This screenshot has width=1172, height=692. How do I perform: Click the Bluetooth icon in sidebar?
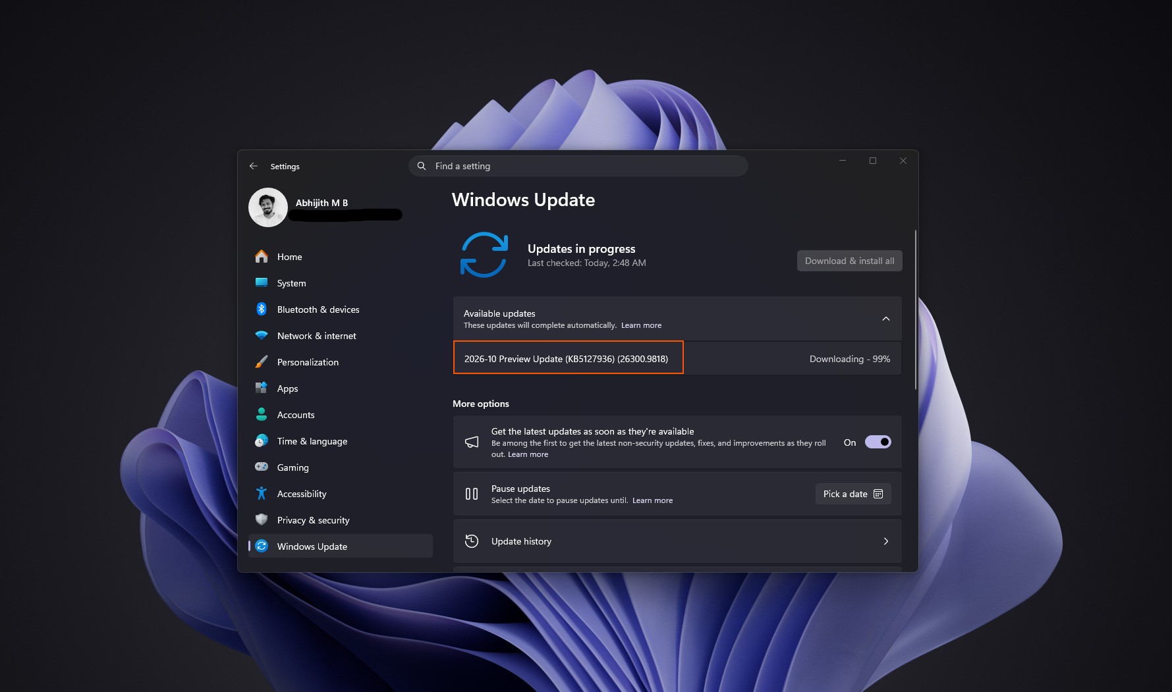coord(262,309)
